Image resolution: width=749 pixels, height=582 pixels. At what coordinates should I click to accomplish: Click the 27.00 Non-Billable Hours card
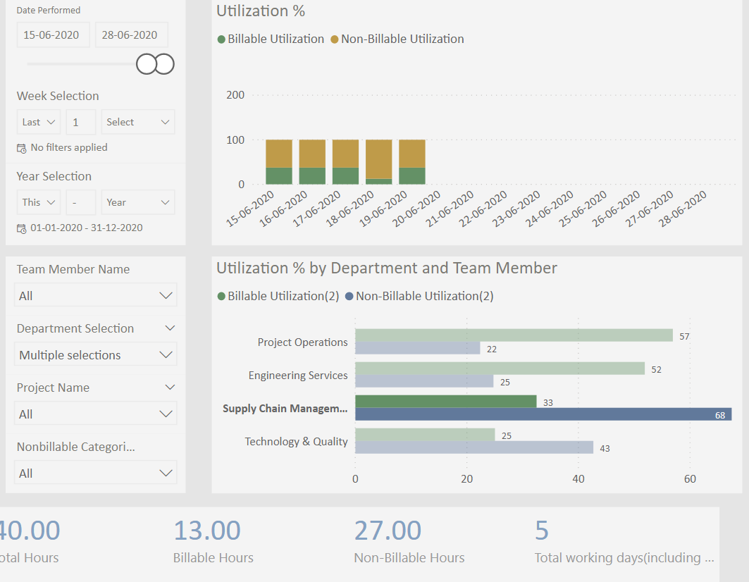[x=409, y=542]
